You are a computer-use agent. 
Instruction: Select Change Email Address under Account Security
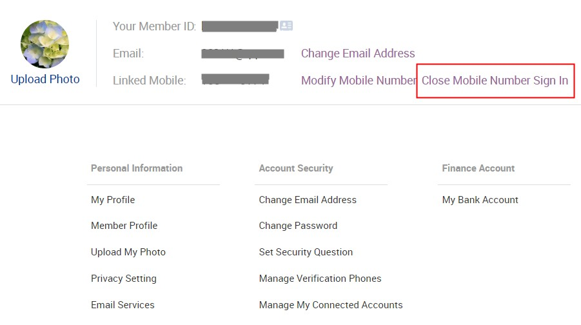pyautogui.click(x=308, y=200)
